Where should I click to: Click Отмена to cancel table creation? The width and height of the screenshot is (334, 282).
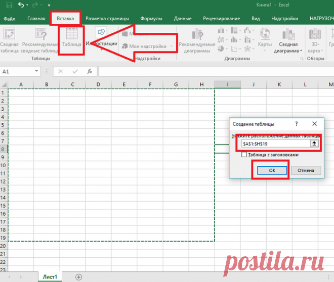coord(306,170)
